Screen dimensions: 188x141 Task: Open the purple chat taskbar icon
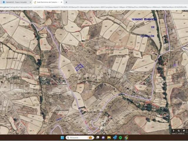pyautogui.click(x=103, y=137)
